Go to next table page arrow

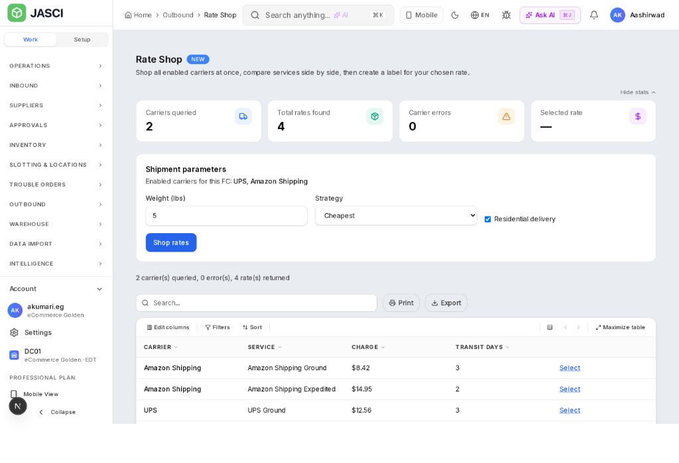point(578,328)
